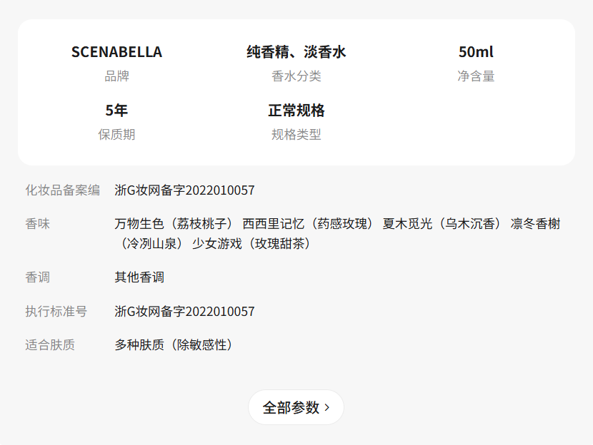Click the 香味 row label
The width and height of the screenshot is (593, 445).
(38, 224)
